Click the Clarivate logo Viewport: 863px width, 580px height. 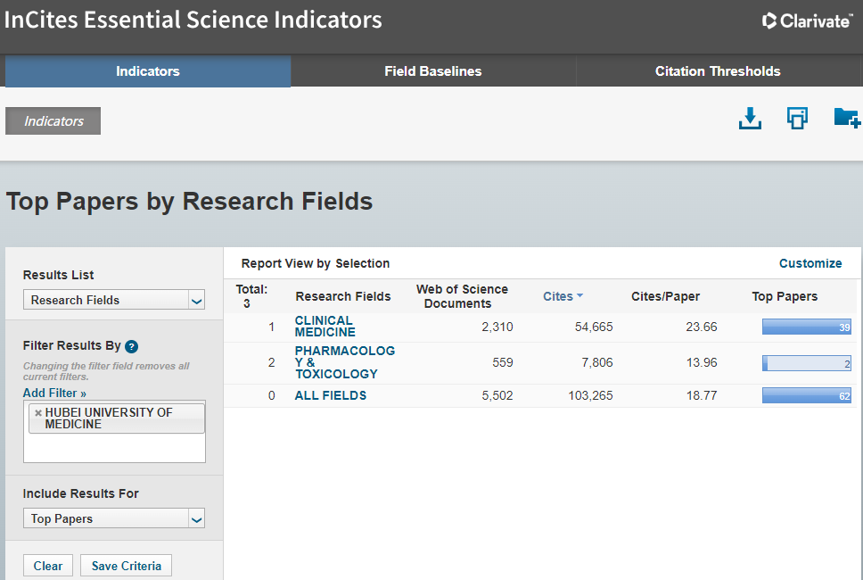[x=807, y=21]
